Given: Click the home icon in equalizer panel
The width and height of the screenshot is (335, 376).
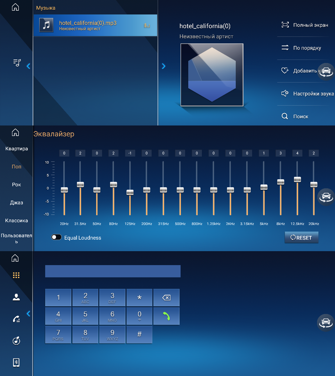Looking at the screenshot, I should (15, 133).
